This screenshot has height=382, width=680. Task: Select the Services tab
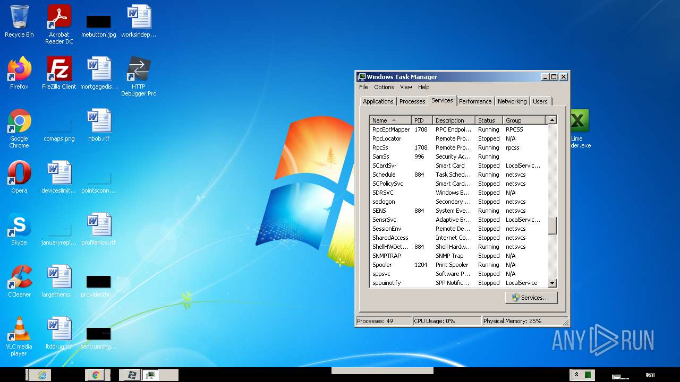tap(442, 100)
